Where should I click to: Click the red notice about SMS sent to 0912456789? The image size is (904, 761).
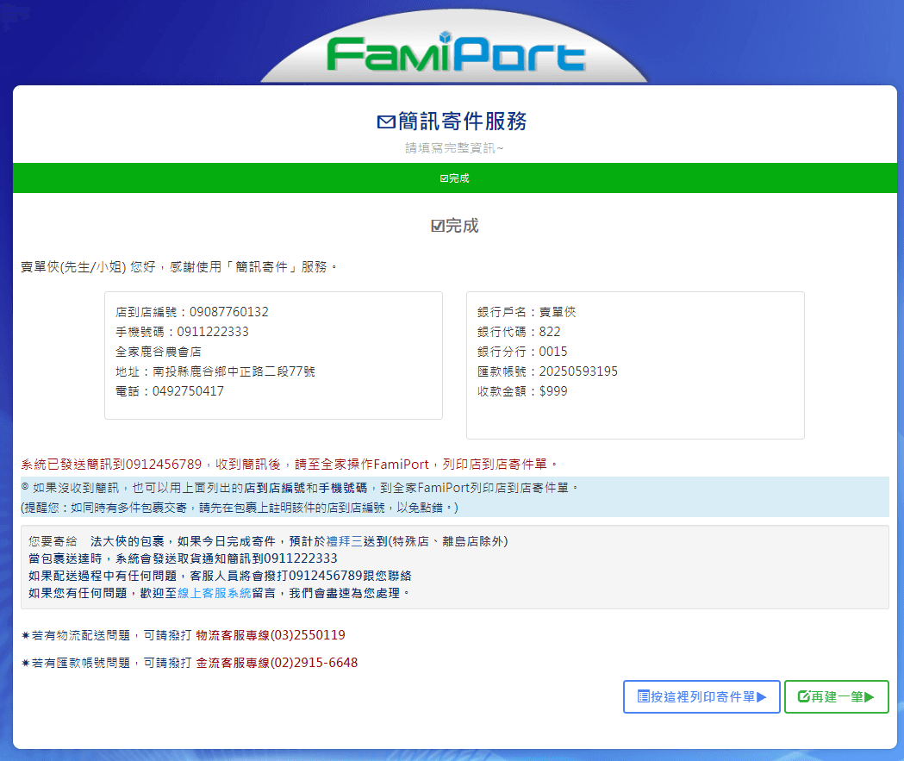290,464
